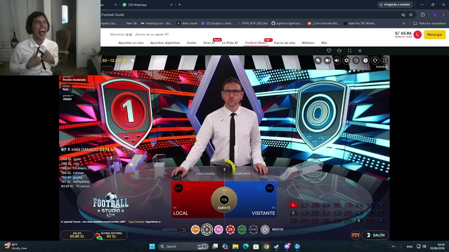449x252 pixels.
Task: Open Google Chrome from taskbar
Action: [266, 246]
